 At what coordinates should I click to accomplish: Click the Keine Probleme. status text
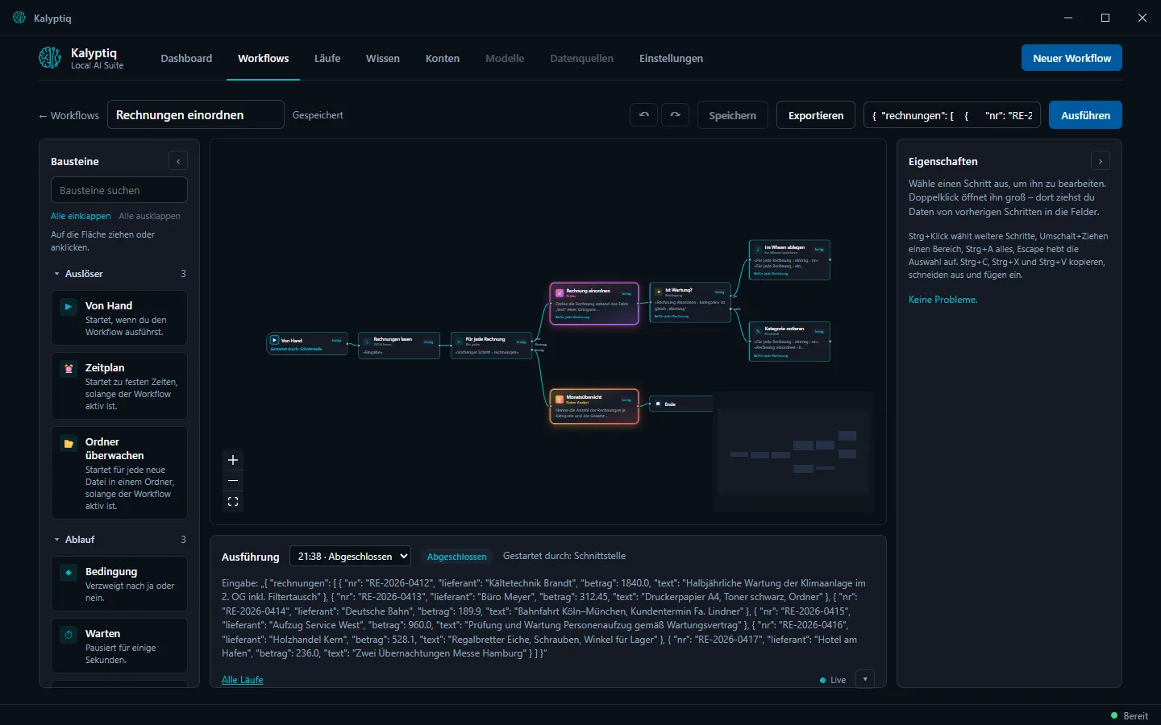(943, 300)
